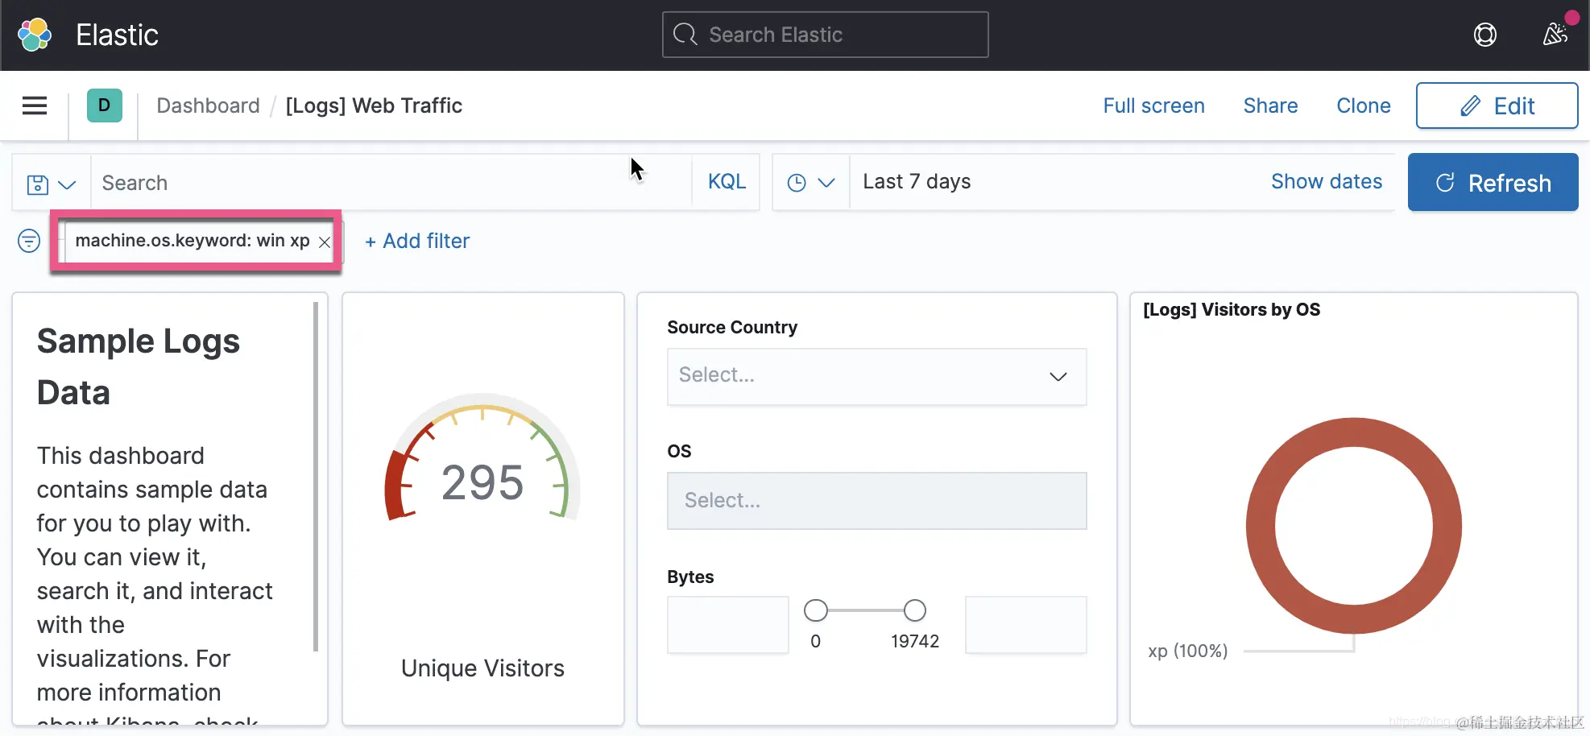1590x736 pixels.
Task: Click the Sample Logs Data heading
Action: pos(139,367)
